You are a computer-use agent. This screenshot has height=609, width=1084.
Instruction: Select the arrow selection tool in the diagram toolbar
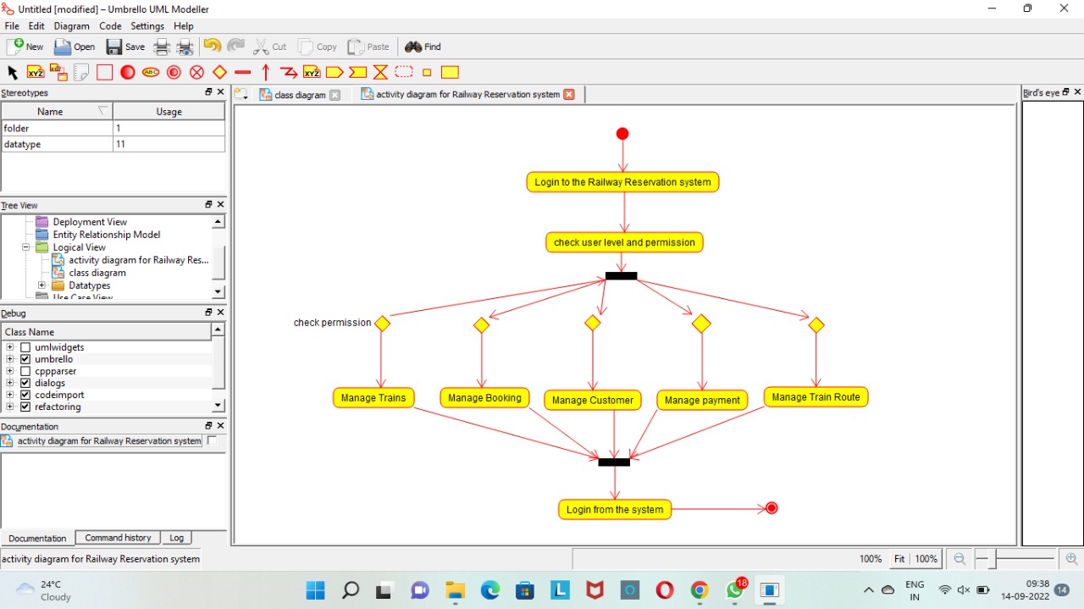pyautogui.click(x=12, y=72)
